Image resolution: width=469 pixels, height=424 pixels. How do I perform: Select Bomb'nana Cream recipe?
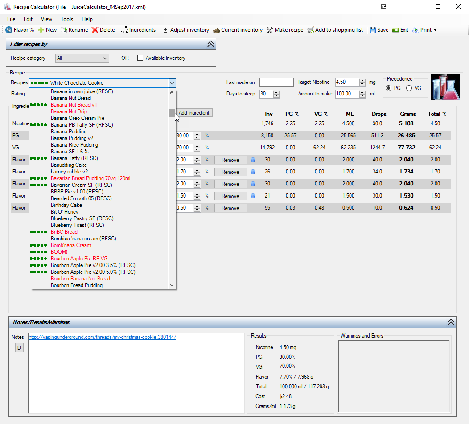tap(71, 245)
